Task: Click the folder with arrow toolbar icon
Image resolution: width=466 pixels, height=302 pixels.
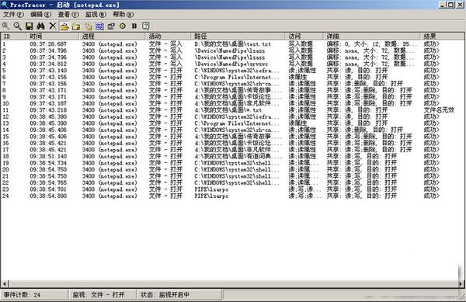Action: (76, 26)
